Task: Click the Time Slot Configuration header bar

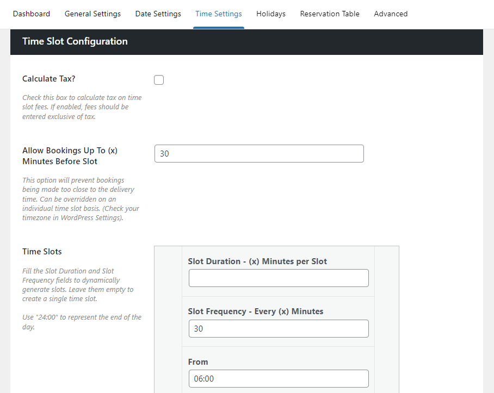Action: coord(75,41)
